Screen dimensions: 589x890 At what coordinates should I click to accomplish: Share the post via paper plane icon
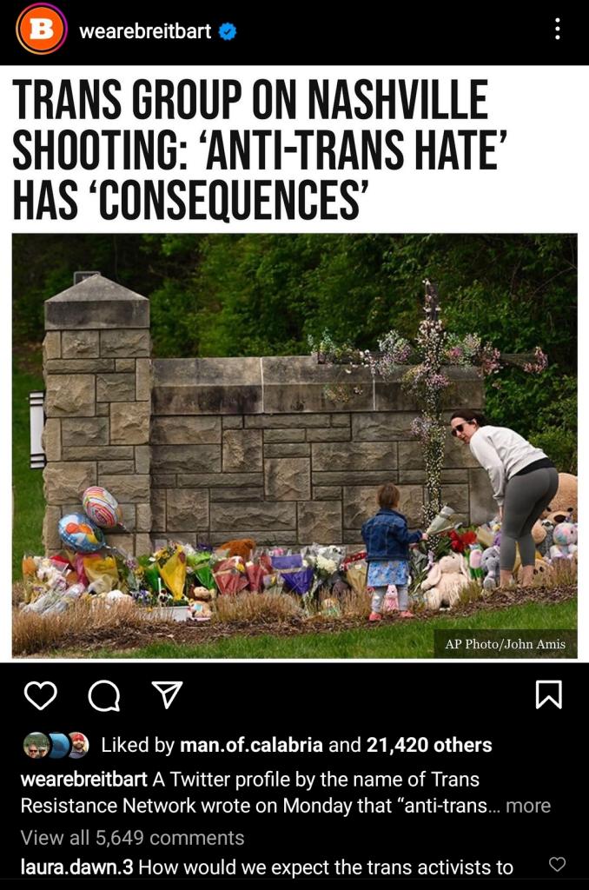tap(168, 694)
